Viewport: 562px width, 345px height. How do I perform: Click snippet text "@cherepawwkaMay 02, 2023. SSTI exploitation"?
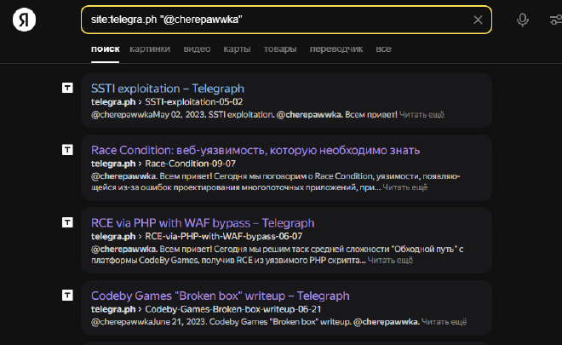pos(182,115)
